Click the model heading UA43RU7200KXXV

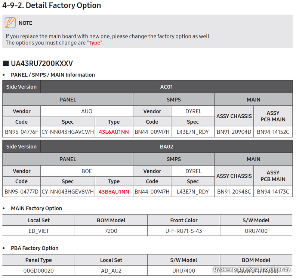[42, 64]
